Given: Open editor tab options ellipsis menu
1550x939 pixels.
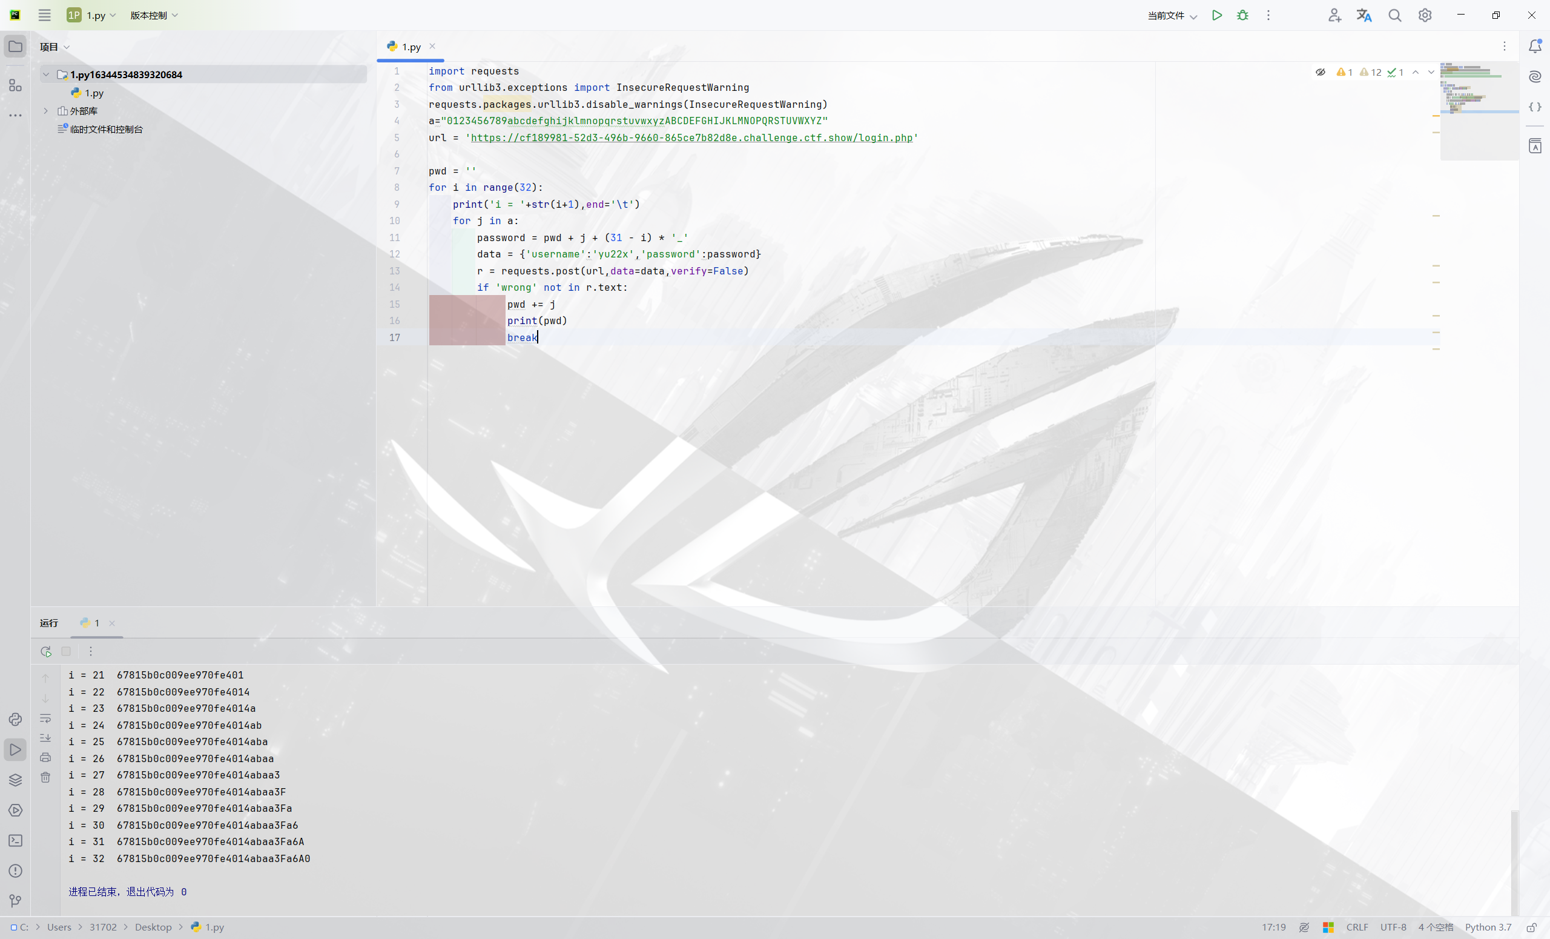Looking at the screenshot, I should tap(1504, 47).
